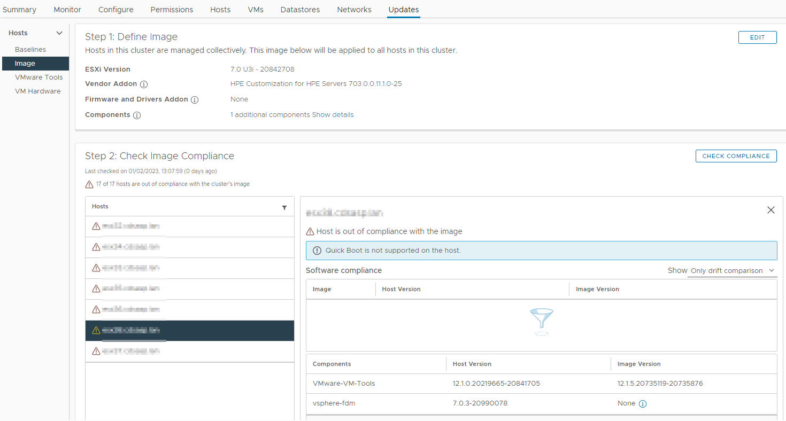Select the last visible host row
Image resolution: width=786 pixels, height=421 pixels.
tap(190, 352)
